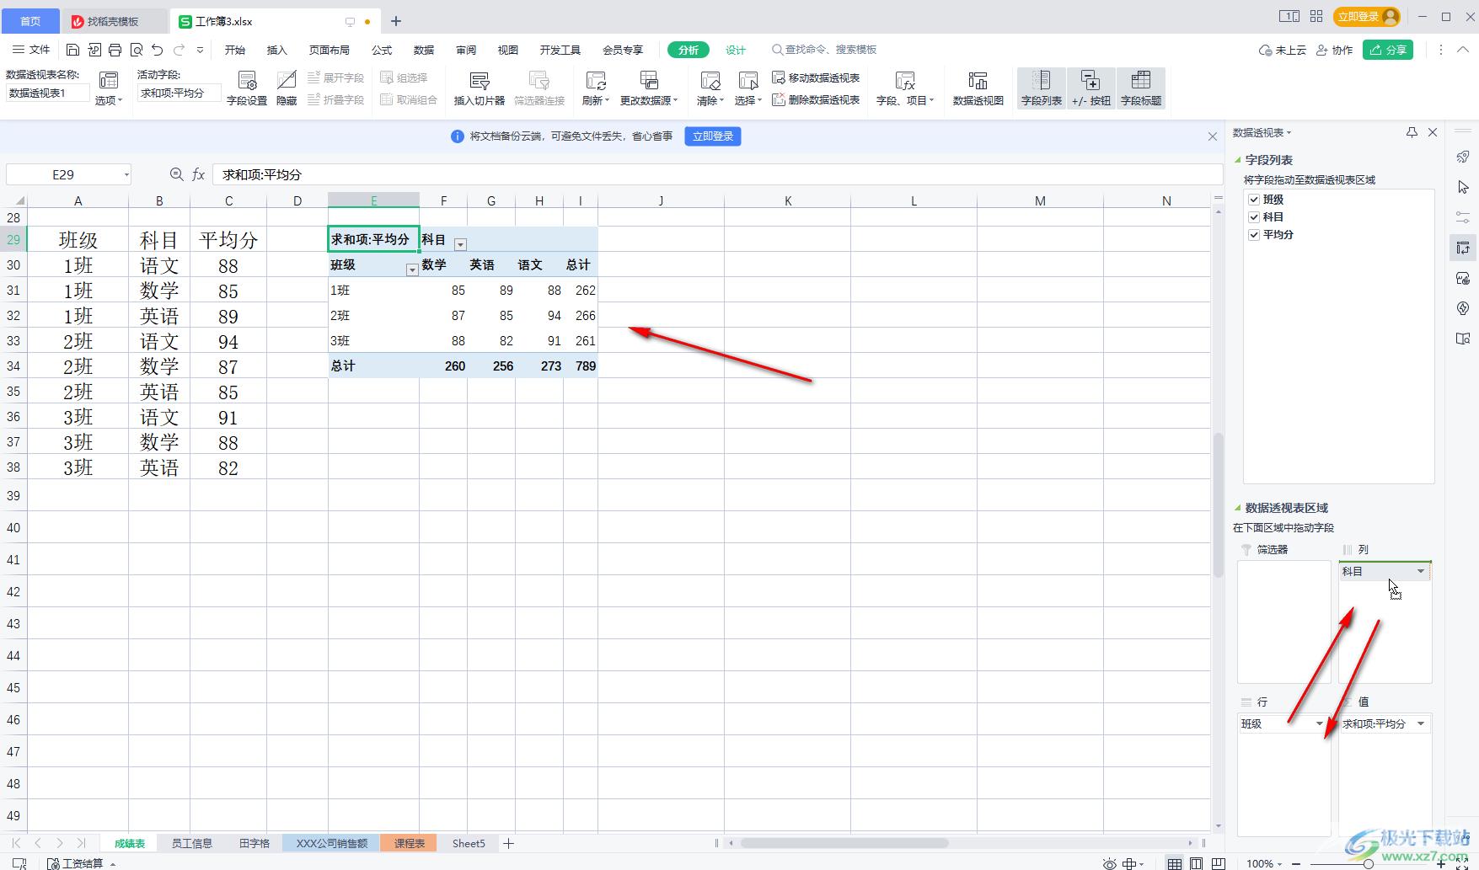Click the cursor selection icon in sidebar
1479x870 pixels.
1463,187
